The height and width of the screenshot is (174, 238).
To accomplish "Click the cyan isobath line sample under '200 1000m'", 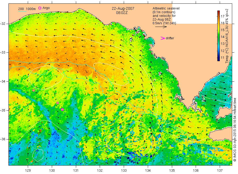I will click(x=22, y=11).
